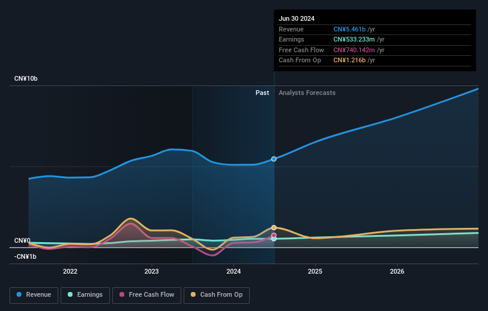Screen dimensions: 488x311
Task: Select the 2025 x-axis label
Action: tap(315, 271)
